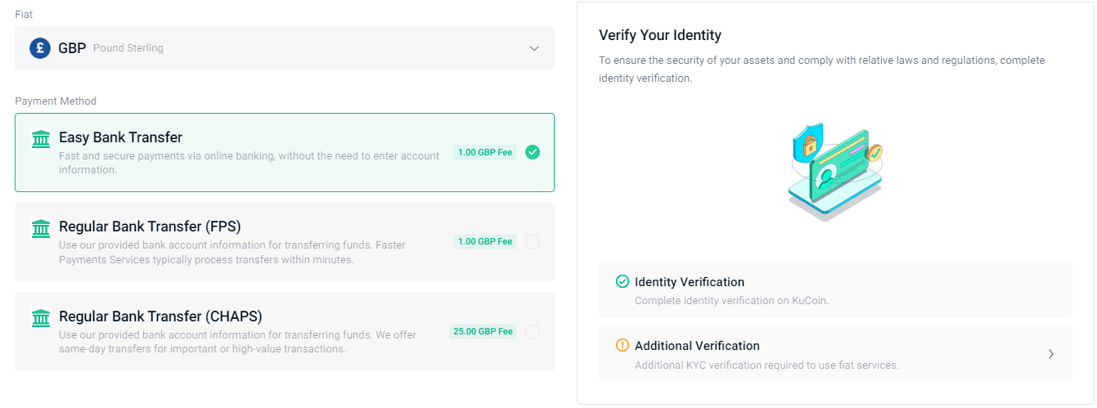
Task: Click the bank icon beside Easy Bank Transfer
Action: click(x=40, y=139)
